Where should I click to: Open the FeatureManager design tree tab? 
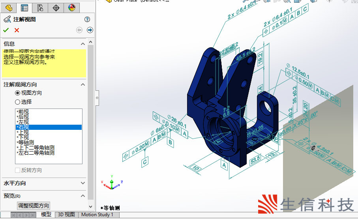point(9,7)
